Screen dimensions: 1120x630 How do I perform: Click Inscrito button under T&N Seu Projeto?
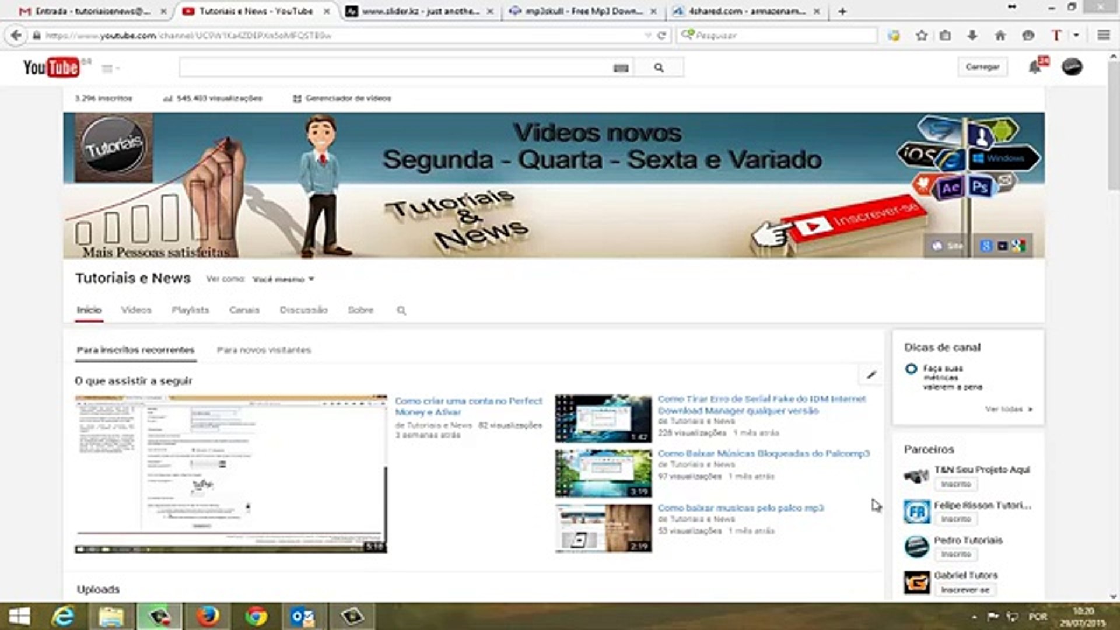(x=956, y=484)
